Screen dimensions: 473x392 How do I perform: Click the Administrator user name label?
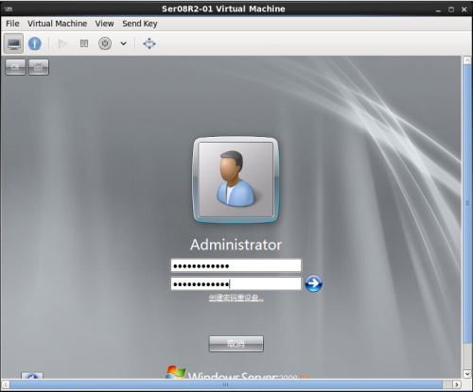click(x=236, y=245)
